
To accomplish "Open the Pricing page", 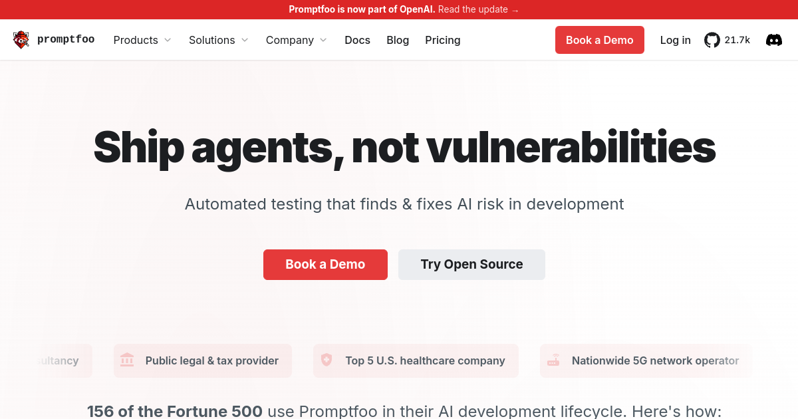I will pyautogui.click(x=443, y=40).
